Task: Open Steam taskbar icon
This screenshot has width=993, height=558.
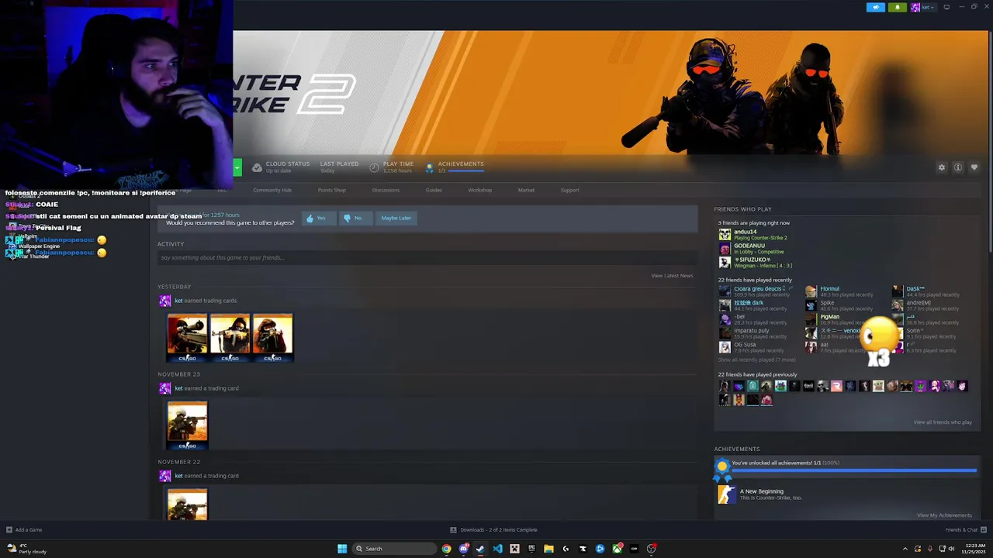Action: [480, 549]
